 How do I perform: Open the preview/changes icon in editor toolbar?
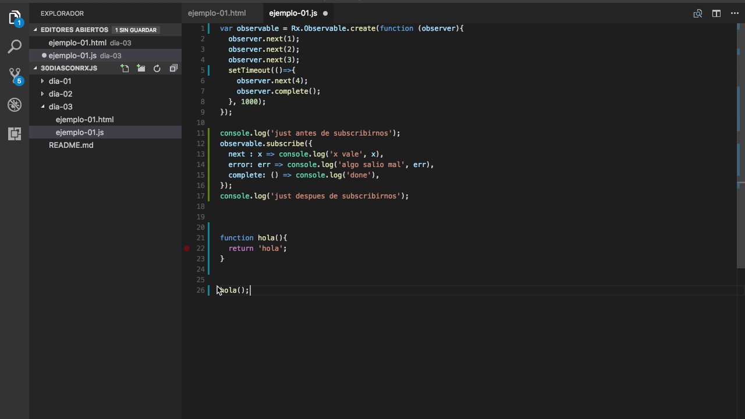click(697, 13)
